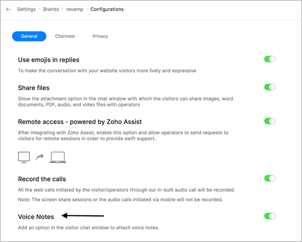Image resolution: width=302 pixels, height=242 pixels.
Task: Toggle Remote access powered by Zoho Assist
Action: point(270,121)
